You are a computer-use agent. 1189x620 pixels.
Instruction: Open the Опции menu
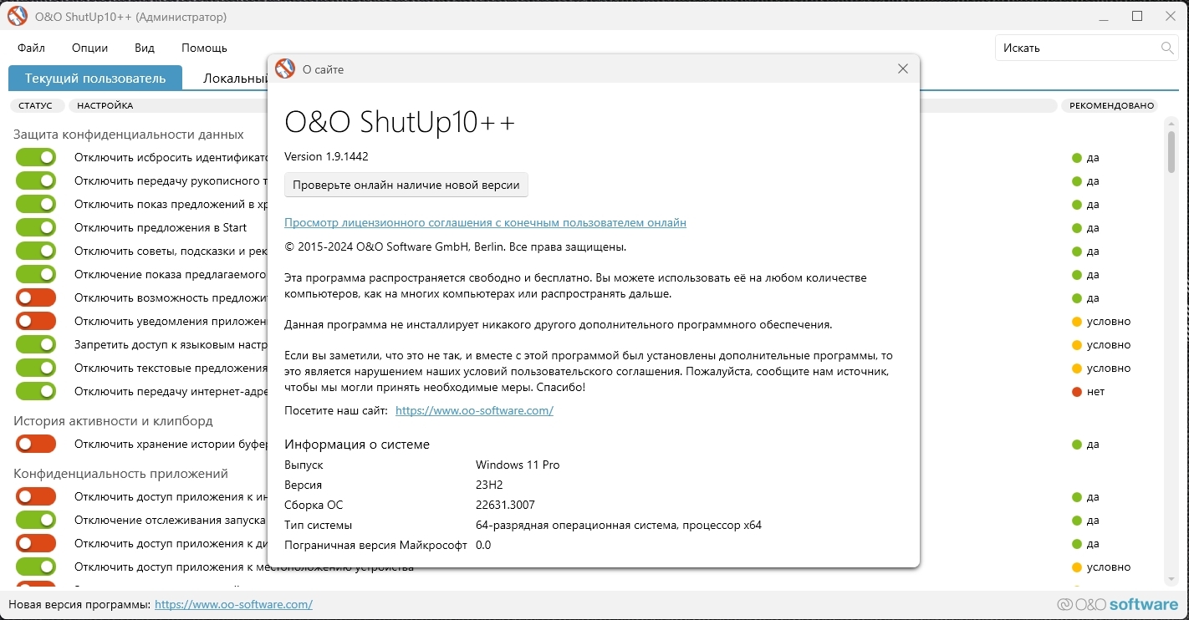click(89, 48)
